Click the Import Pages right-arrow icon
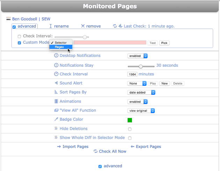 click(59, 147)
